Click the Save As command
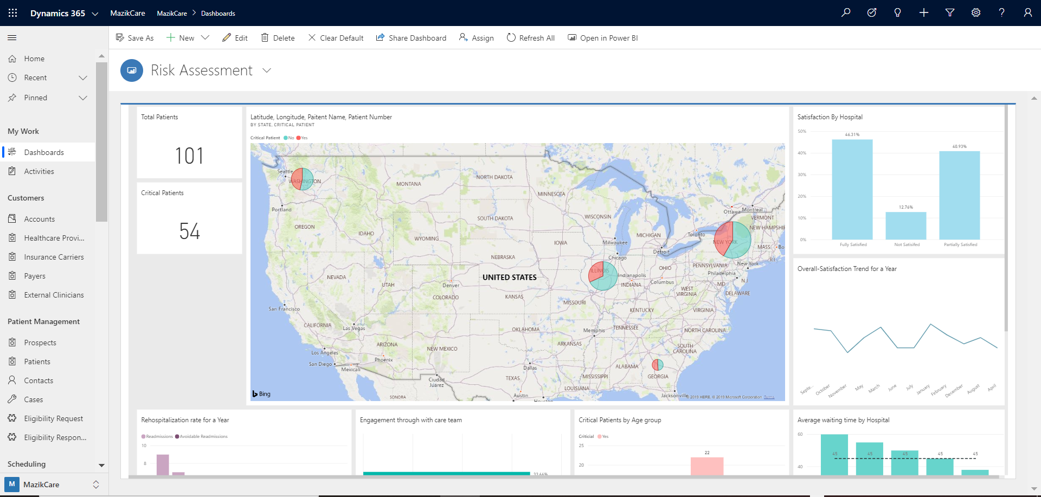The image size is (1041, 497). [x=134, y=38]
